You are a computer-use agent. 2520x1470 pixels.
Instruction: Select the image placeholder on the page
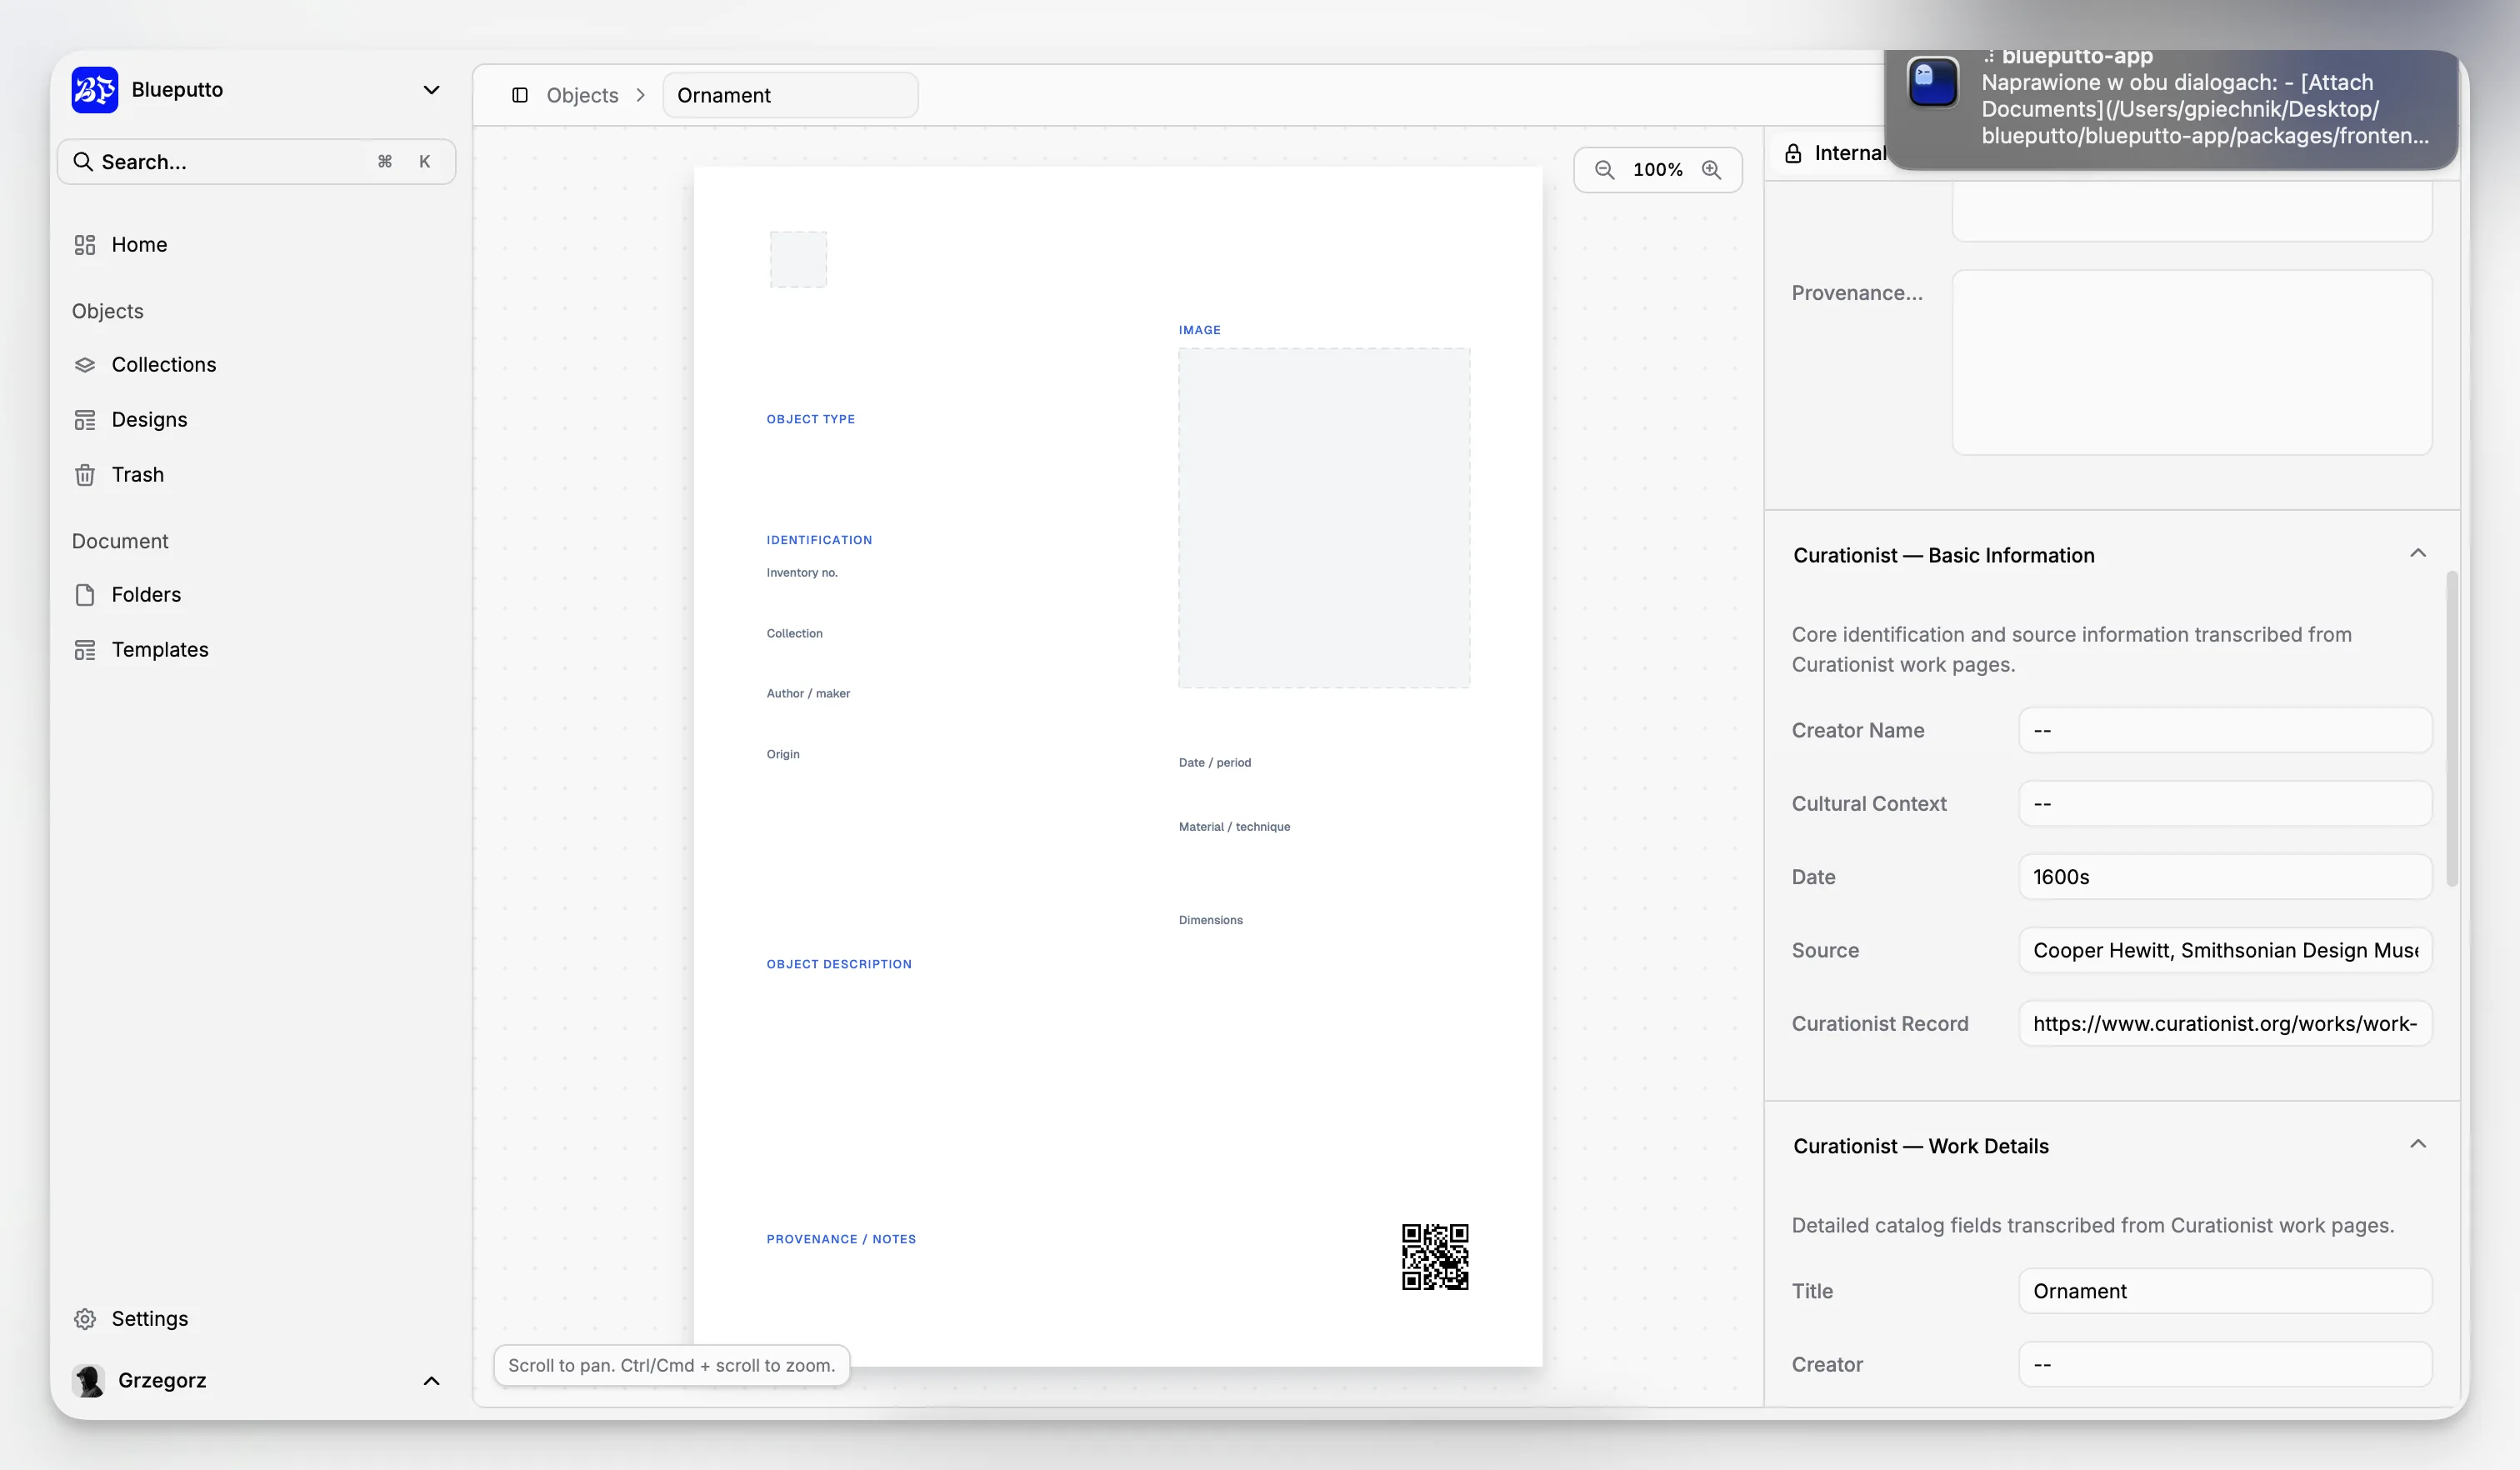click(x=1324, y=518)
